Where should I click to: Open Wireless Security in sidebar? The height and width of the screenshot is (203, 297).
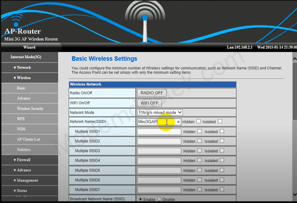(30, 109)
